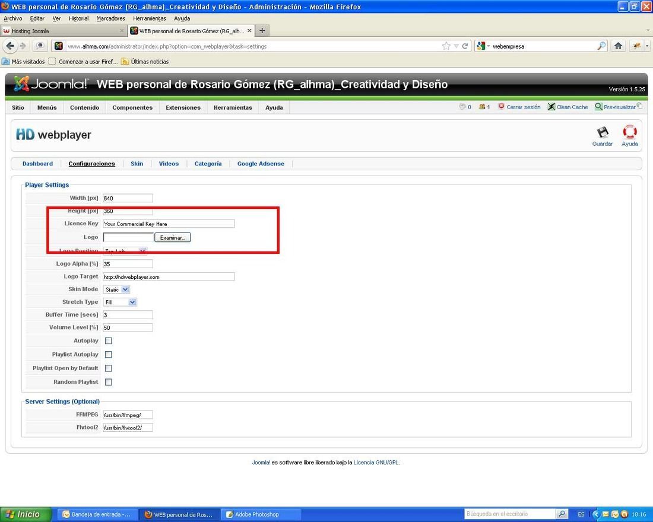Open Bandeja de entrada taskbar item
This screenshot has height=522, width=653.
(97, 514)
